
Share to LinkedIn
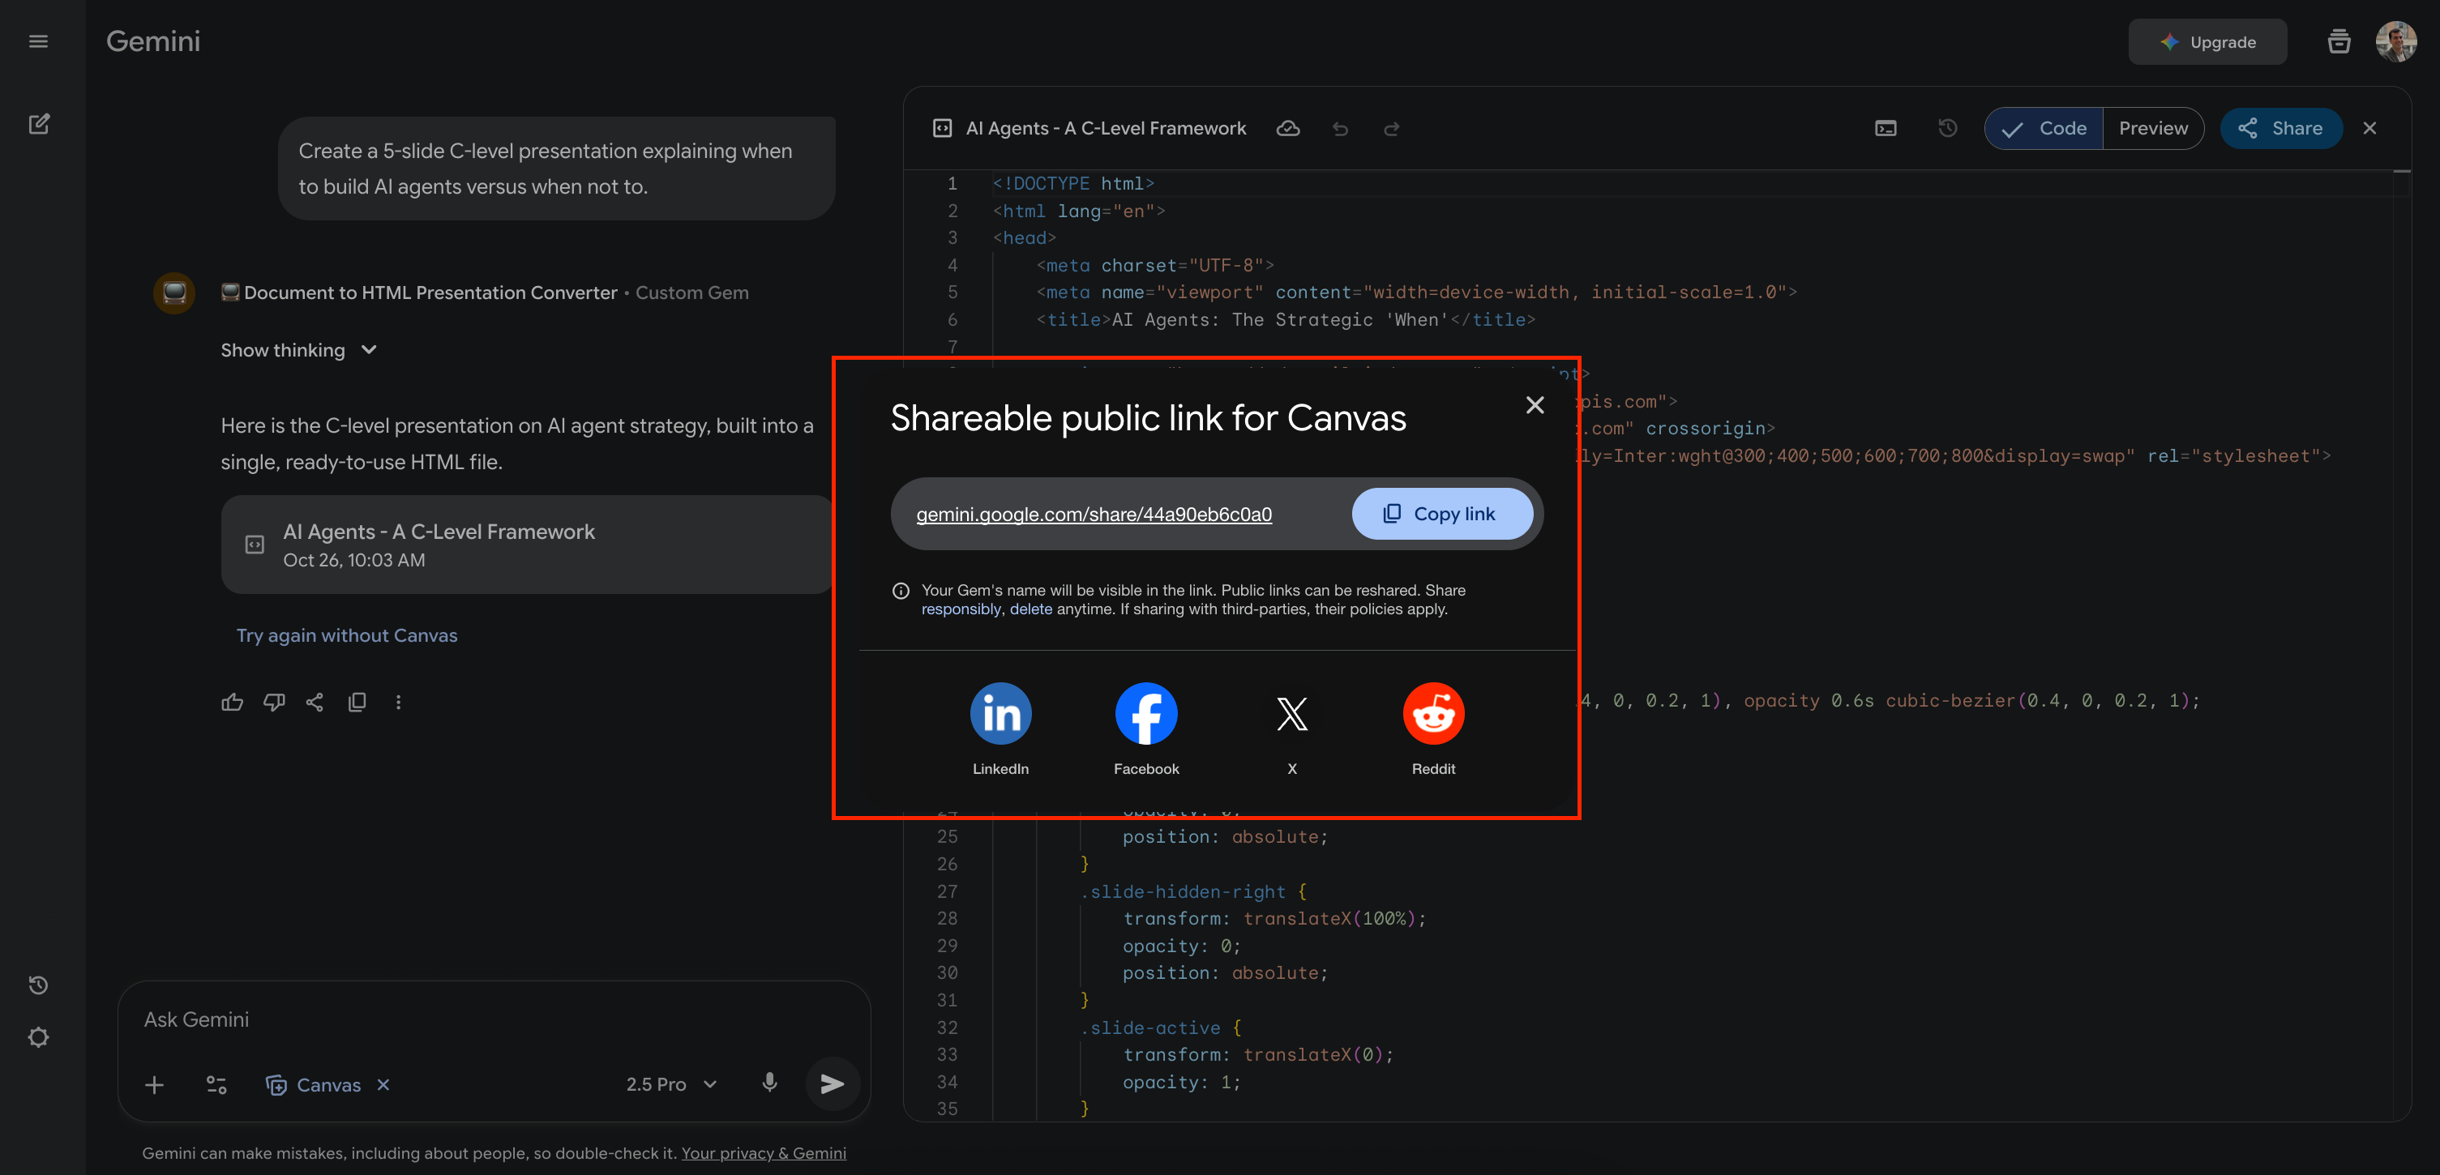pyautogui.click(x=1000, y=714)
